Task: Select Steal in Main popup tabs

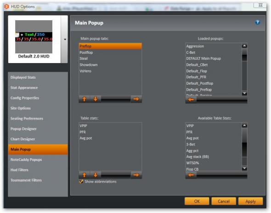Action: pyautogui.click(x=110, y=58)
